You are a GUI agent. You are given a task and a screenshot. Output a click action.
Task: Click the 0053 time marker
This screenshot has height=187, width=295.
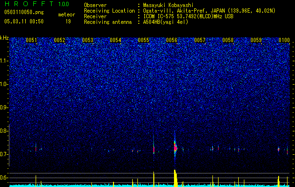tap(88, 40)
